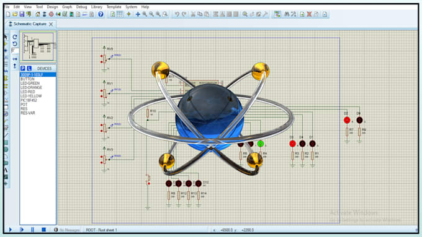The width and height of the screenshot is (422, 237).
Task: Open the Debug menu
Action: pyautogui.click(x=81, y=7)
